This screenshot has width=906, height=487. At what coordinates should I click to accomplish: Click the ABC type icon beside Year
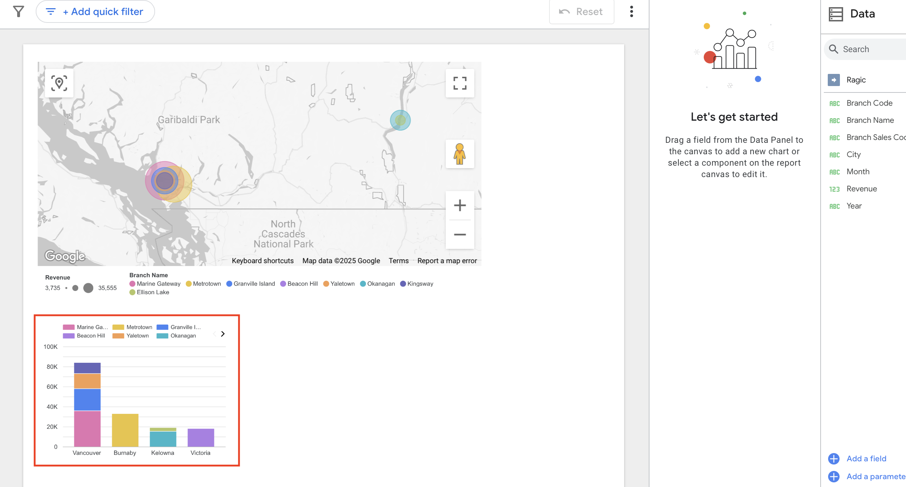pos(834,206)
